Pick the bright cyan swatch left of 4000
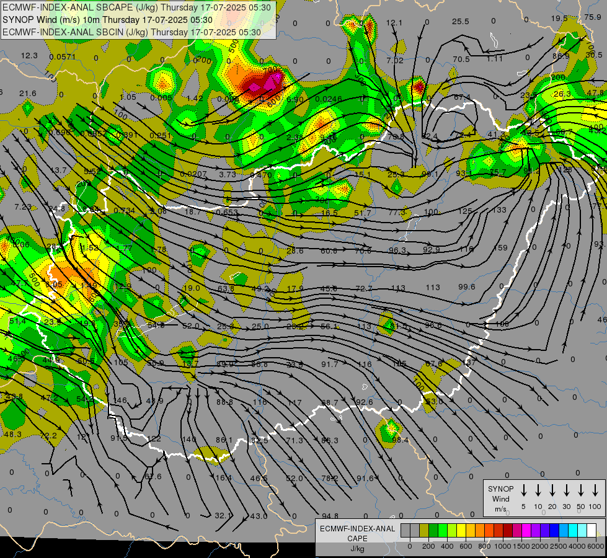The height and width of the screenshot is (558, 607). pos(572,531)
